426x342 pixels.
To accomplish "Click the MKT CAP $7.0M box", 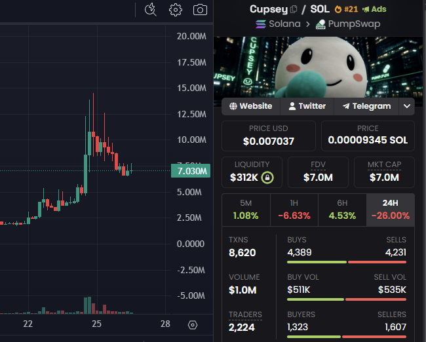I will tap(384, 172).
